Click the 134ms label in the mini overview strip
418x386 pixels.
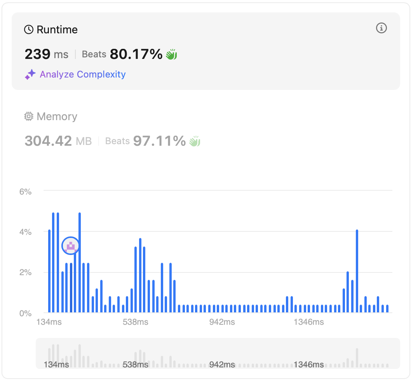tap(56, 364)
